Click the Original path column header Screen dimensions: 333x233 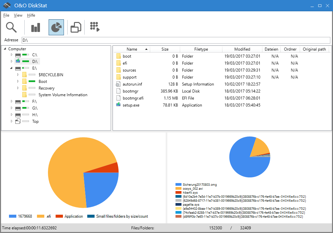314,49
